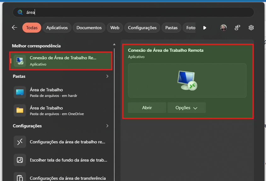Open the search settings gear icon
This screenshot has width=266, height=181.
coord(251,28)
